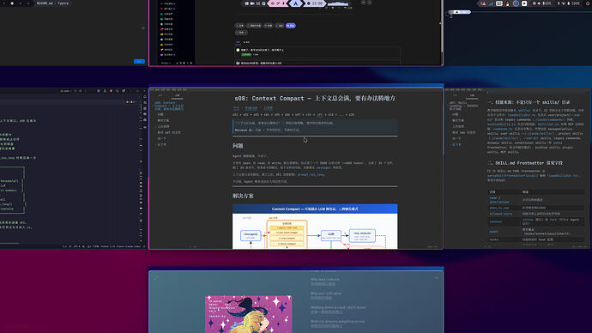Click the lavender hexagon avatar icon in top window

[x=296, y=3]
